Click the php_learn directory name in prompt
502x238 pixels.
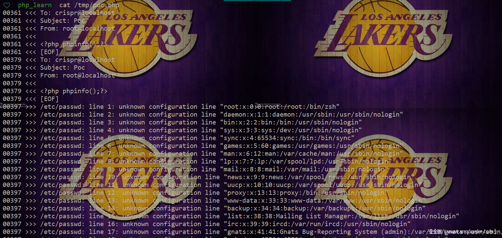[35, 5]
